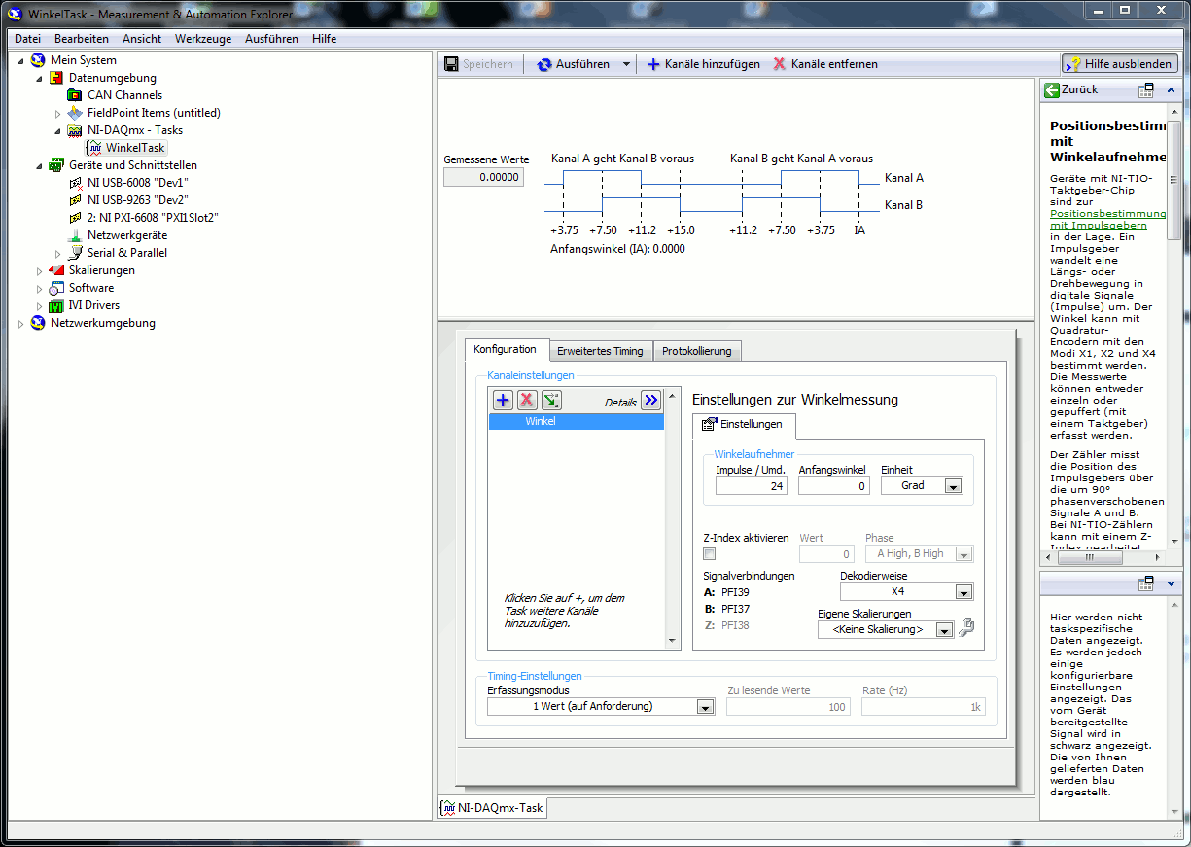Click the Netzwerkgeräte icon

75,235
